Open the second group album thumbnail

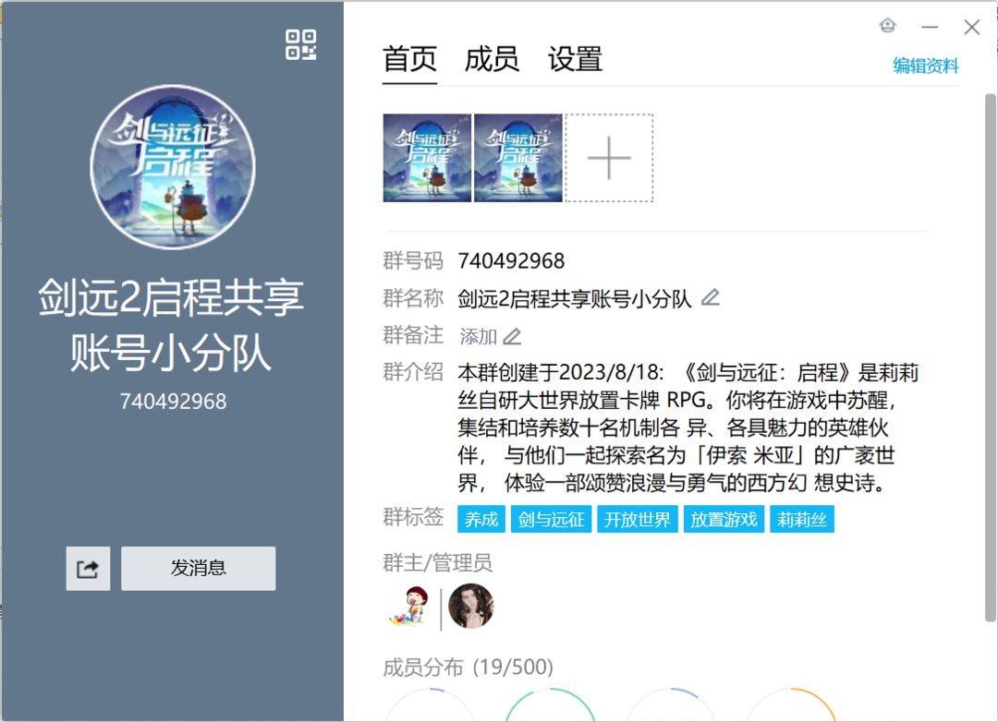(518, 158)
